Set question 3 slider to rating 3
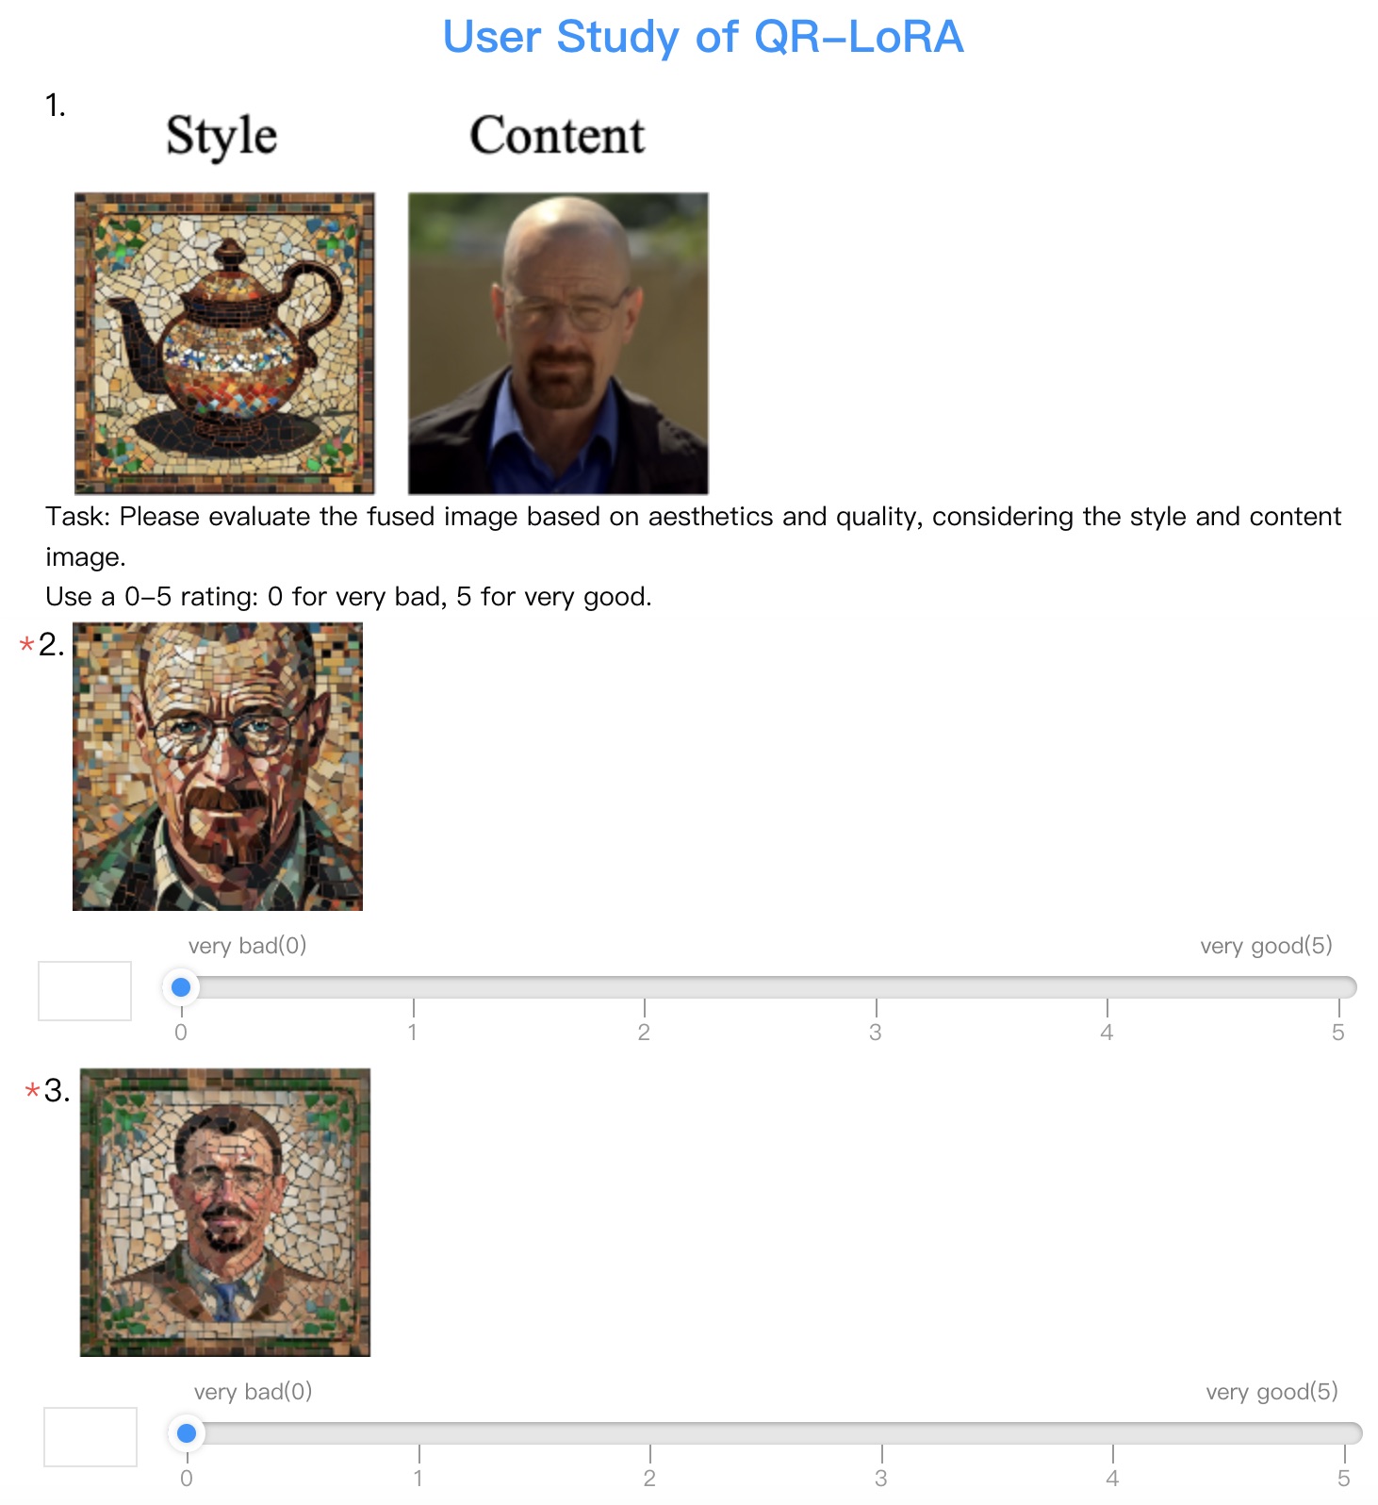This screenshot has width=1378, height=1505. point(881,1433)
